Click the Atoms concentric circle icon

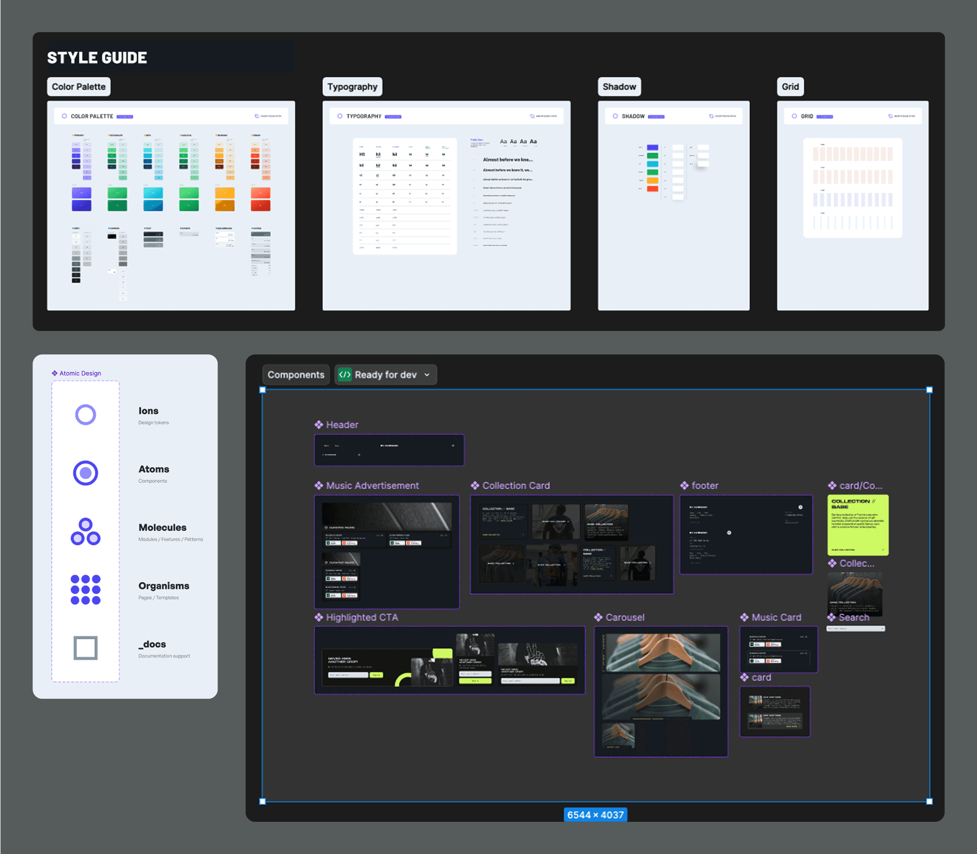tap(85, 473)
